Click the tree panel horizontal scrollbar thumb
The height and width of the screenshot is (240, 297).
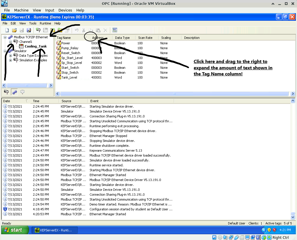[x=27, y=85]
